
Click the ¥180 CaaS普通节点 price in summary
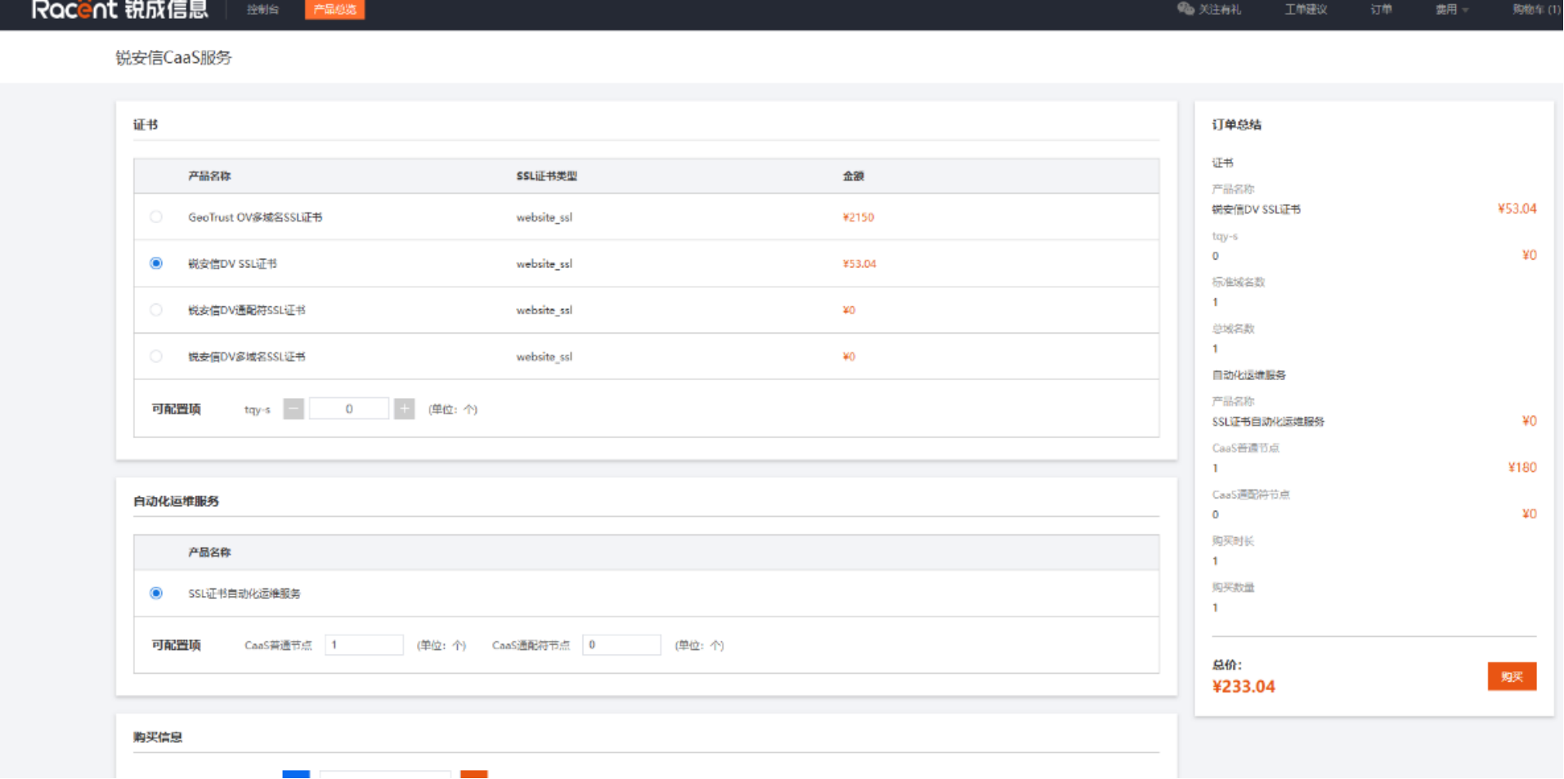point(1522,468)
